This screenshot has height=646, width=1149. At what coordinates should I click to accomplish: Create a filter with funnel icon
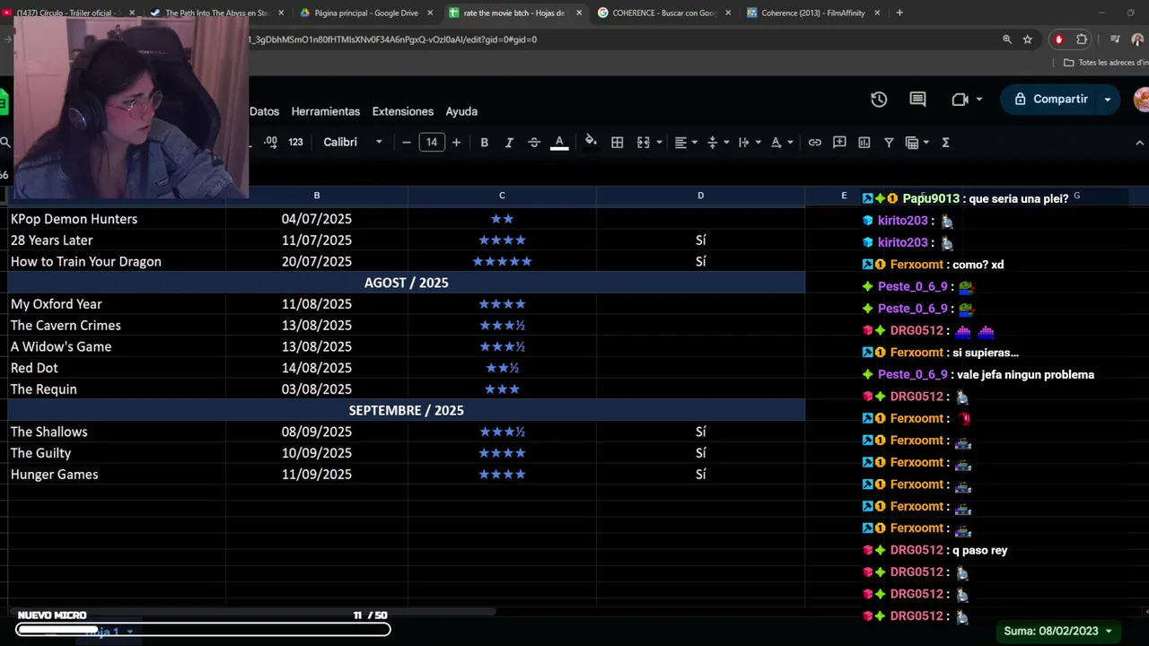click(x=889, y=142)
